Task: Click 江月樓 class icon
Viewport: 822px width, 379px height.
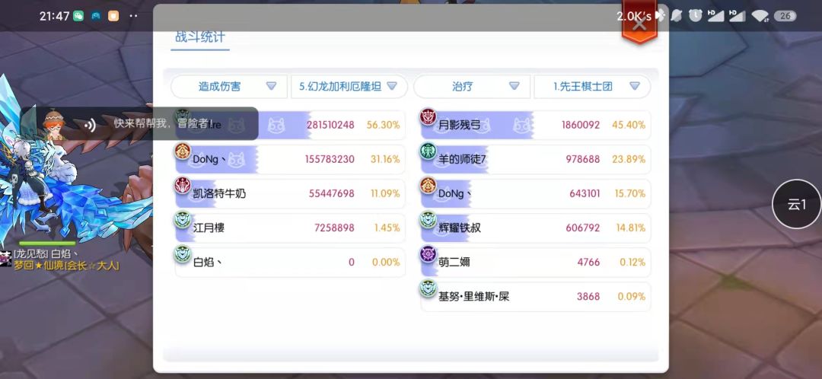Action: [x=183, y=220]
